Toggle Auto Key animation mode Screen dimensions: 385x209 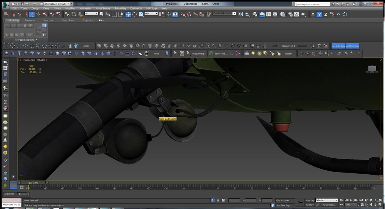[x=310, y=200]
